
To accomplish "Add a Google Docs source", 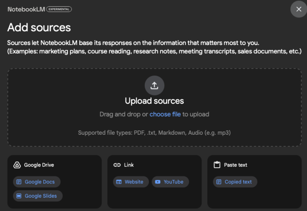I will (x=37, y=182).
